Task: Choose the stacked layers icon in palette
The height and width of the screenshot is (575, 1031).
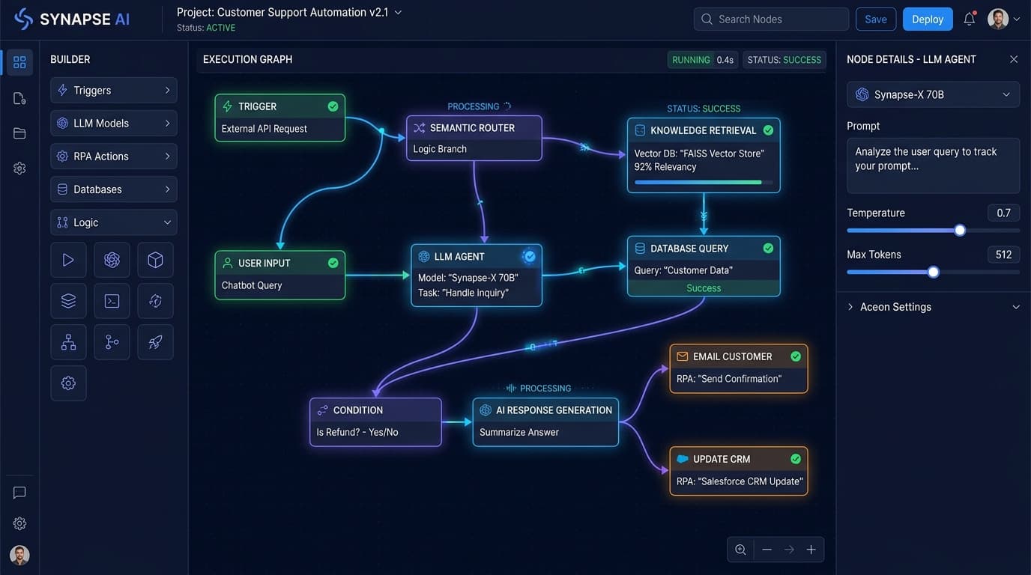Action: click(68, 301)
